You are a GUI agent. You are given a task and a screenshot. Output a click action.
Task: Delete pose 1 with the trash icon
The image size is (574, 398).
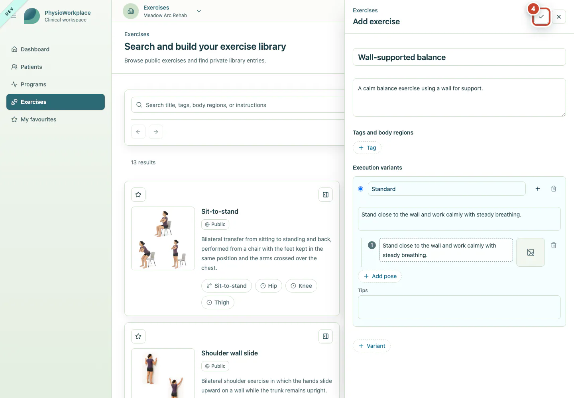point(554,245)
